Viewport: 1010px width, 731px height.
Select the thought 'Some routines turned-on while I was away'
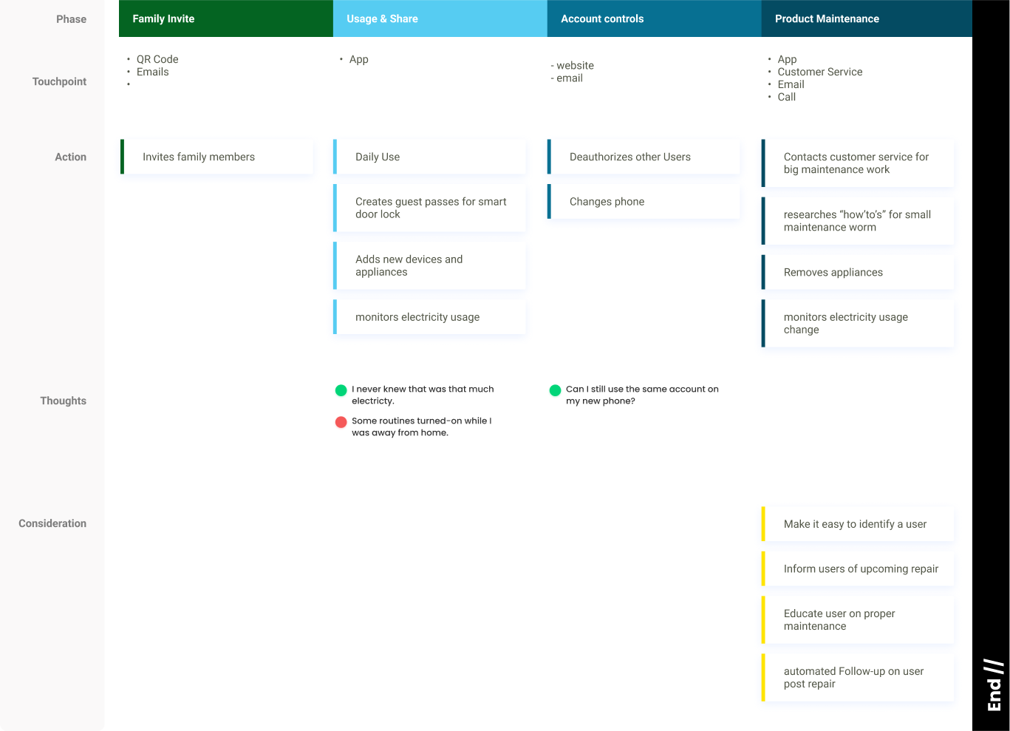[x=421, y=426]
